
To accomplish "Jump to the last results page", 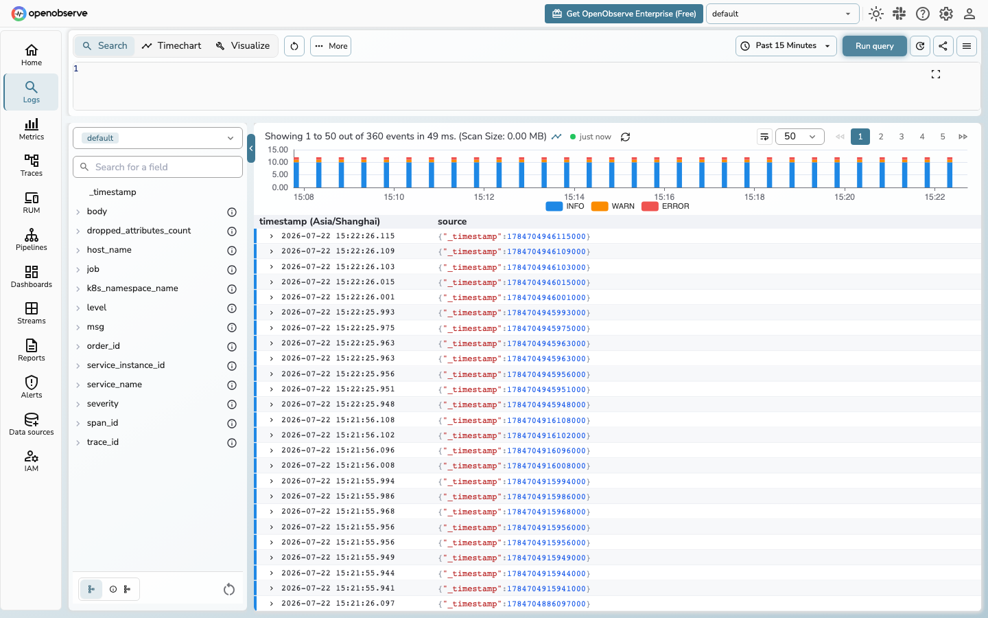I will (963, 137).
